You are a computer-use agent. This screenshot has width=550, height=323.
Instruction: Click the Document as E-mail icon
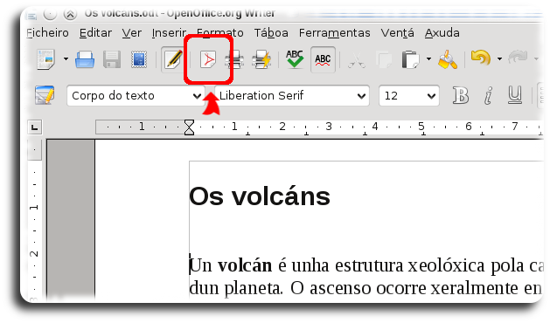pos(139,59)
